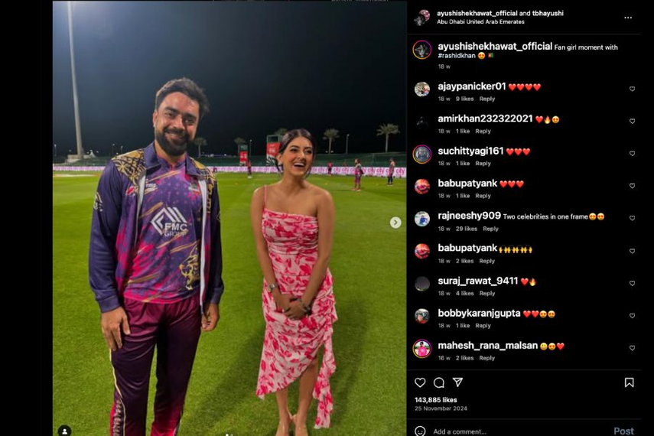Like the post with the heart icon
The width and height of the screenshot is (654, 436).
coord(420,382)
